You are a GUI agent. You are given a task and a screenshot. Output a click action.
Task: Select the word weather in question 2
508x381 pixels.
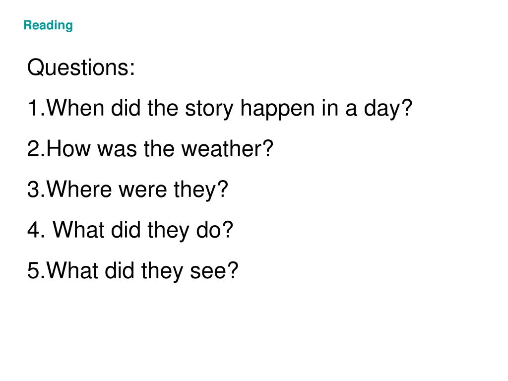pyautogui.click(x=220, y=149)
